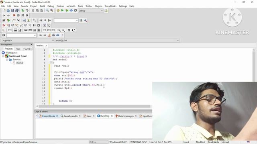Click the Open file toolbar icon
Screen dimensions: 257x144
(x=8, y=10)
